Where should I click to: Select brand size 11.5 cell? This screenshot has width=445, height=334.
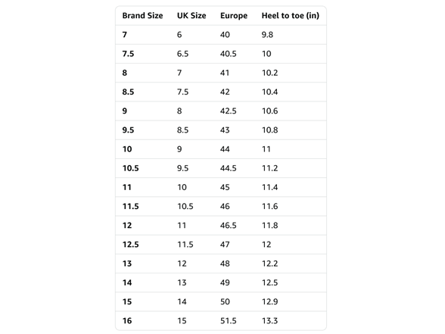130,206
